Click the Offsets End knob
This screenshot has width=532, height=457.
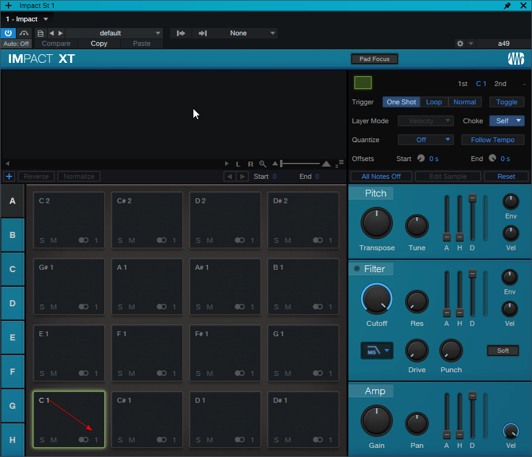(492, 159)
